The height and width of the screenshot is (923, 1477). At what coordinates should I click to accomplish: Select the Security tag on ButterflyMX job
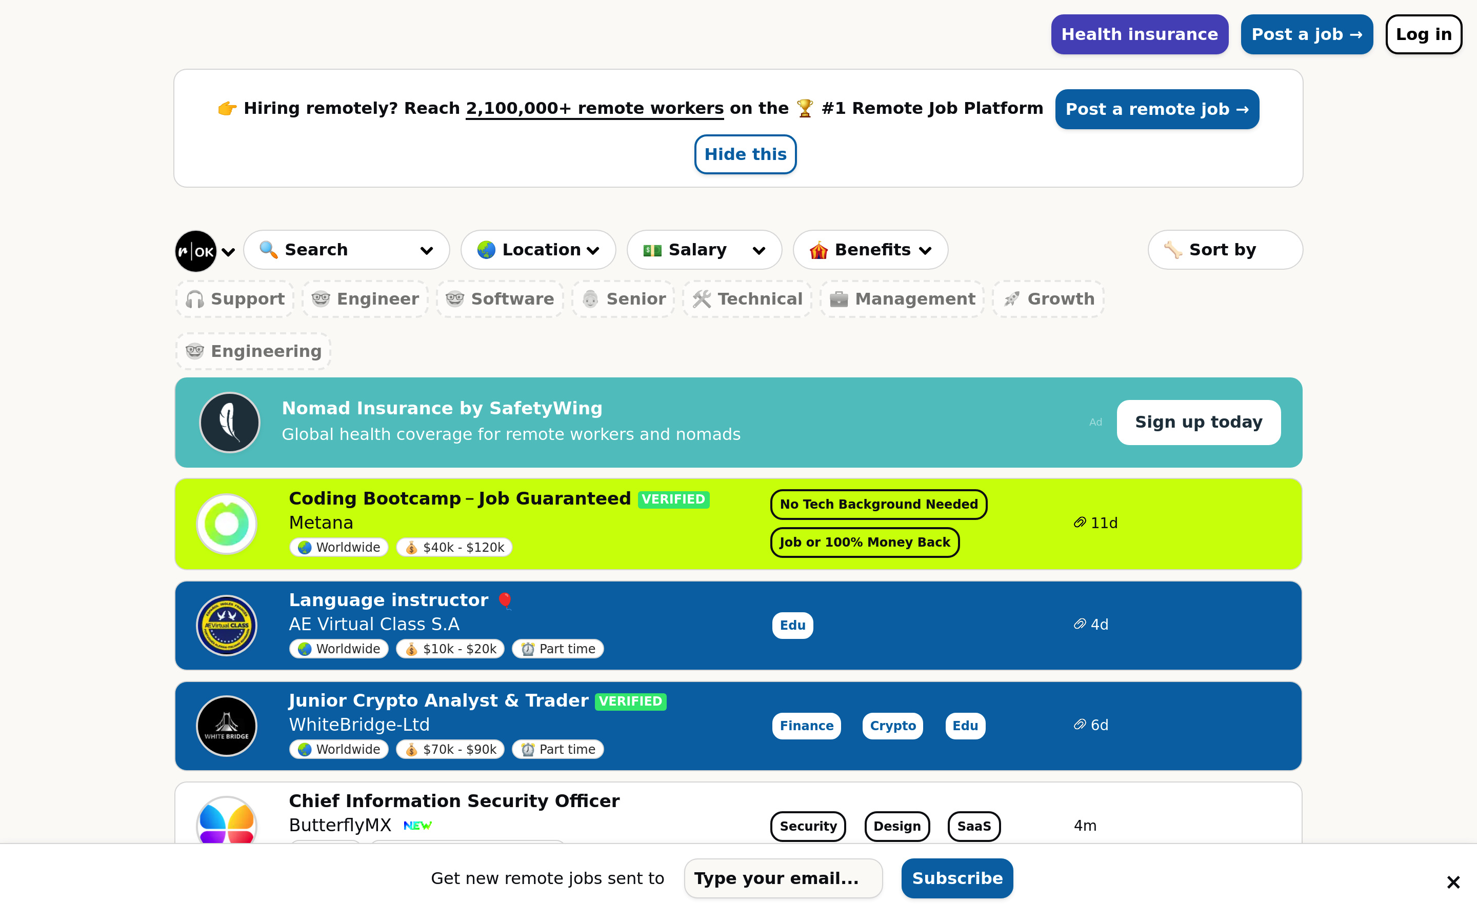(807, 826)
